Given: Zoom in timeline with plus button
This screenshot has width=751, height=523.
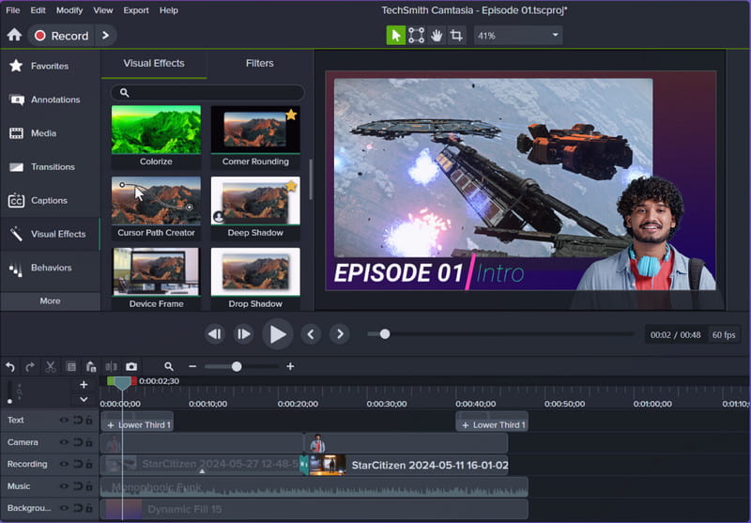Looking at the screenshot, I should [x=290, y=367].
